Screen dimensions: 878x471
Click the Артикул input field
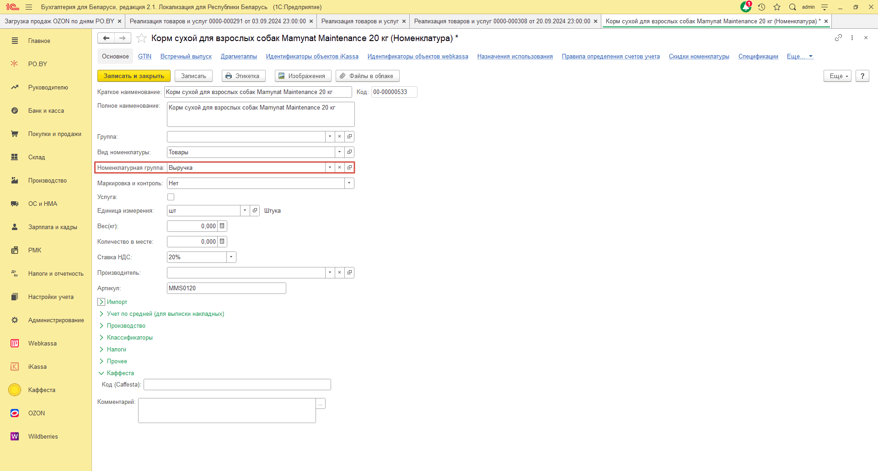[226, 288]
